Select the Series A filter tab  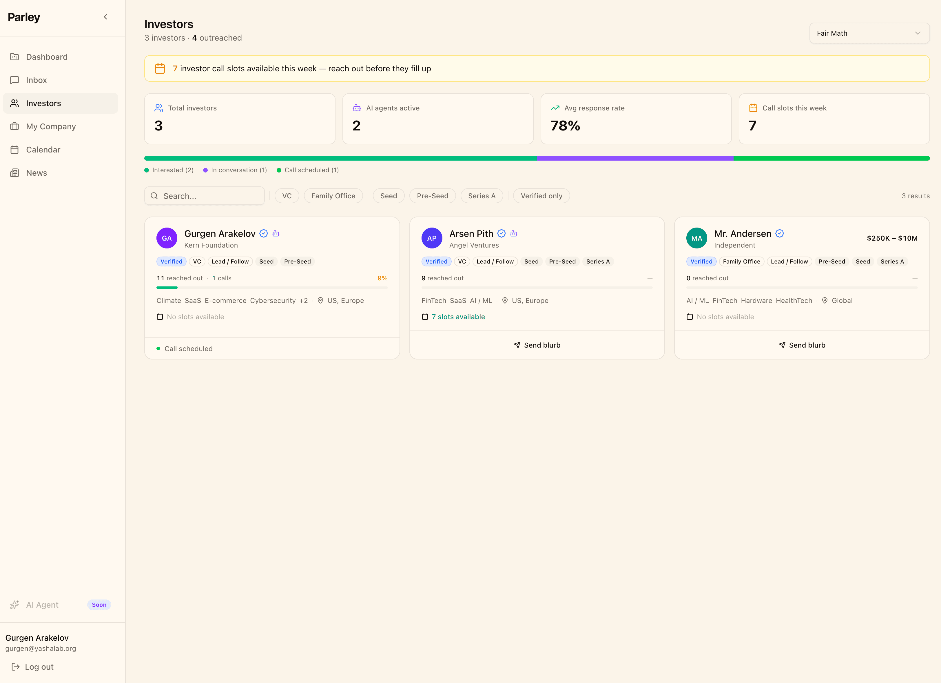pyautogui.click(x=482, y=196)
